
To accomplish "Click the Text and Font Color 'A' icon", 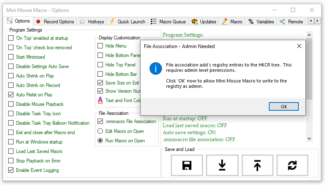I will tap(100, 100).
